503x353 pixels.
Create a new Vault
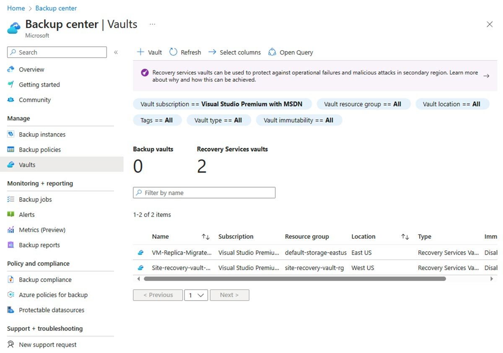click(x=149, y=52)
